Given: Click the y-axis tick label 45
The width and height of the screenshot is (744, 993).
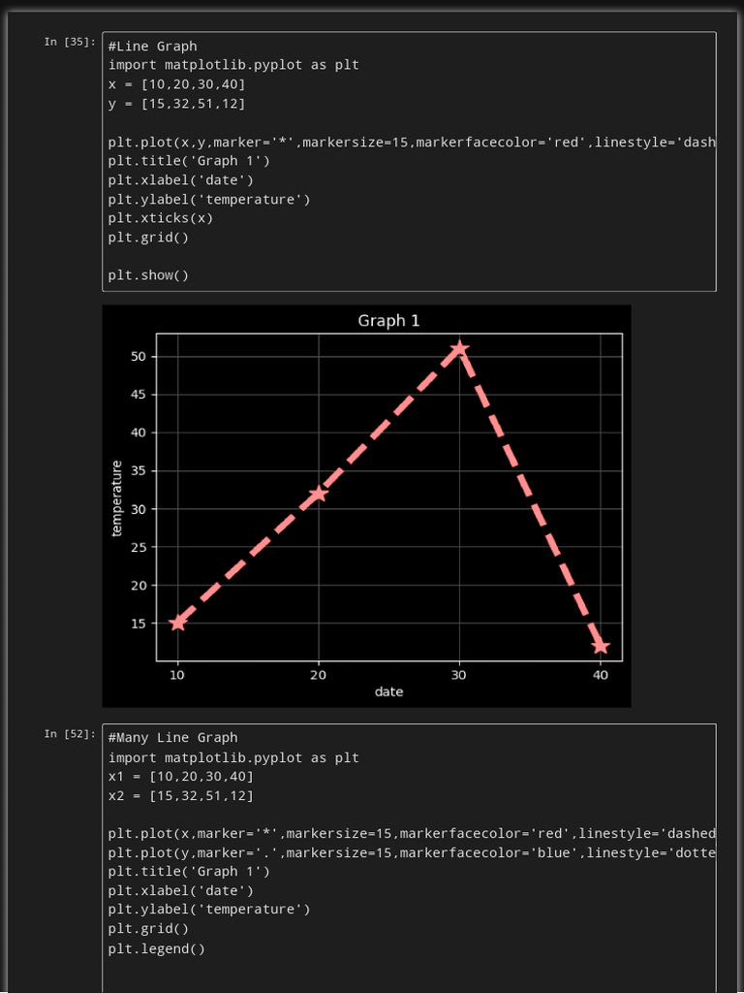Looking at the screenshot, I should click(139, 395).
